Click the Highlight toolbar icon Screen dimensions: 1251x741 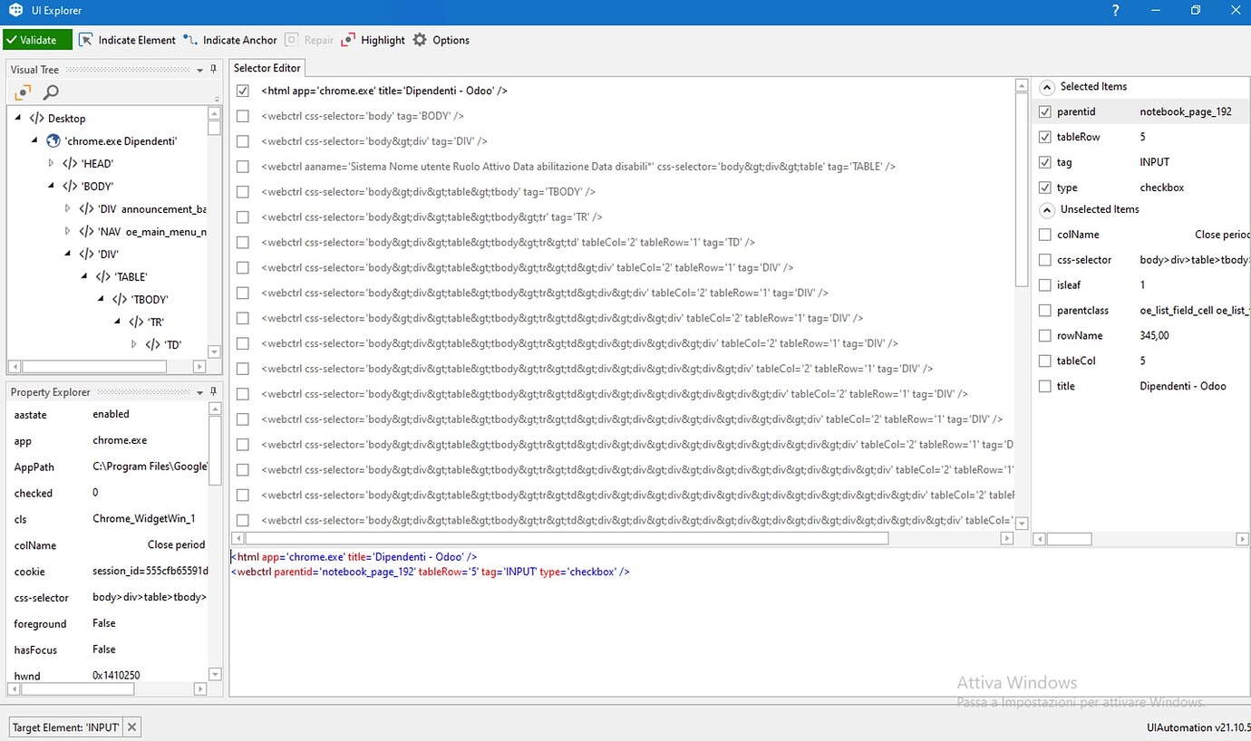click(x=373, y=40)
